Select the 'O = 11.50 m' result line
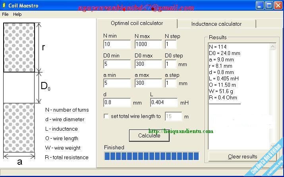The height and width of the screenshot is (177, 284). 222,85
